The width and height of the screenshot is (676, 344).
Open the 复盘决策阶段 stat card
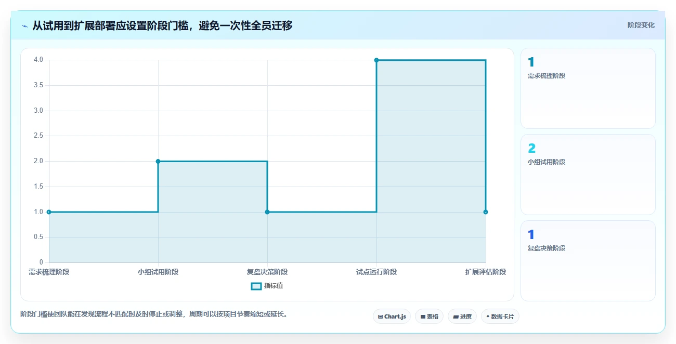point(588,261)
